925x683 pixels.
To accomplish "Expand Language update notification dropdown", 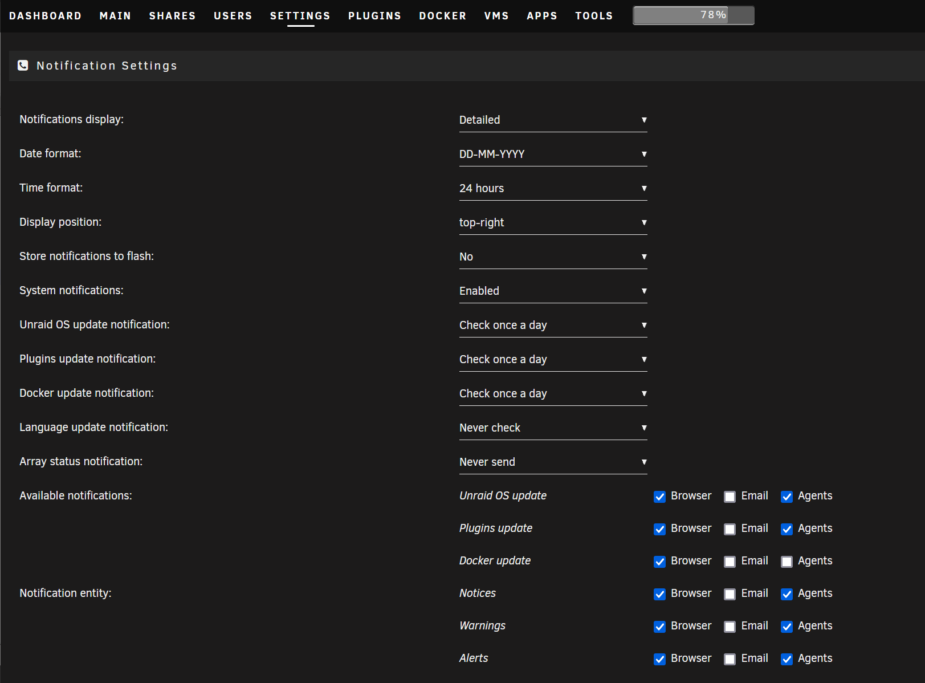I will (553, 428).
